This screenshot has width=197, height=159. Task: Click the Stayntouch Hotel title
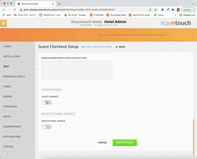tap(87, 22)
